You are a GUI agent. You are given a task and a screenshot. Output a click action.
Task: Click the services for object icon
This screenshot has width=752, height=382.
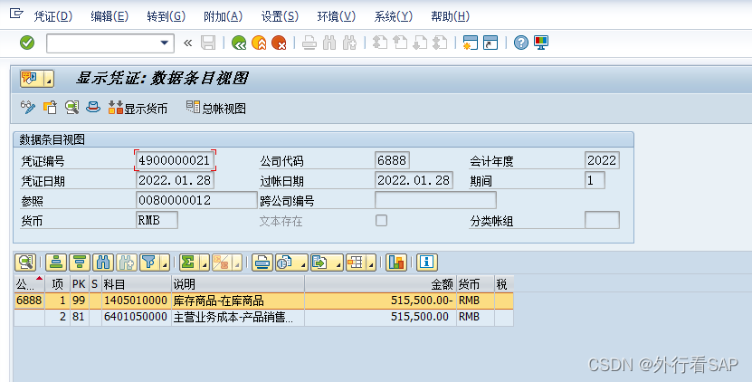coord(31,79)
